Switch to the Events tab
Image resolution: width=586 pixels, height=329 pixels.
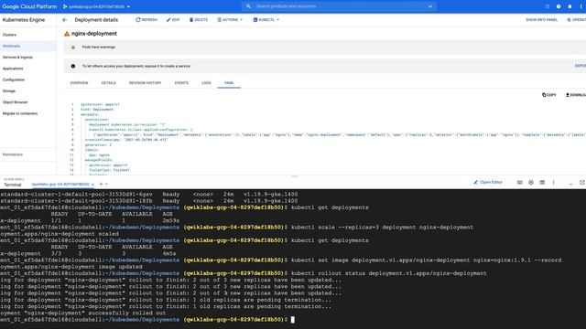181,83
